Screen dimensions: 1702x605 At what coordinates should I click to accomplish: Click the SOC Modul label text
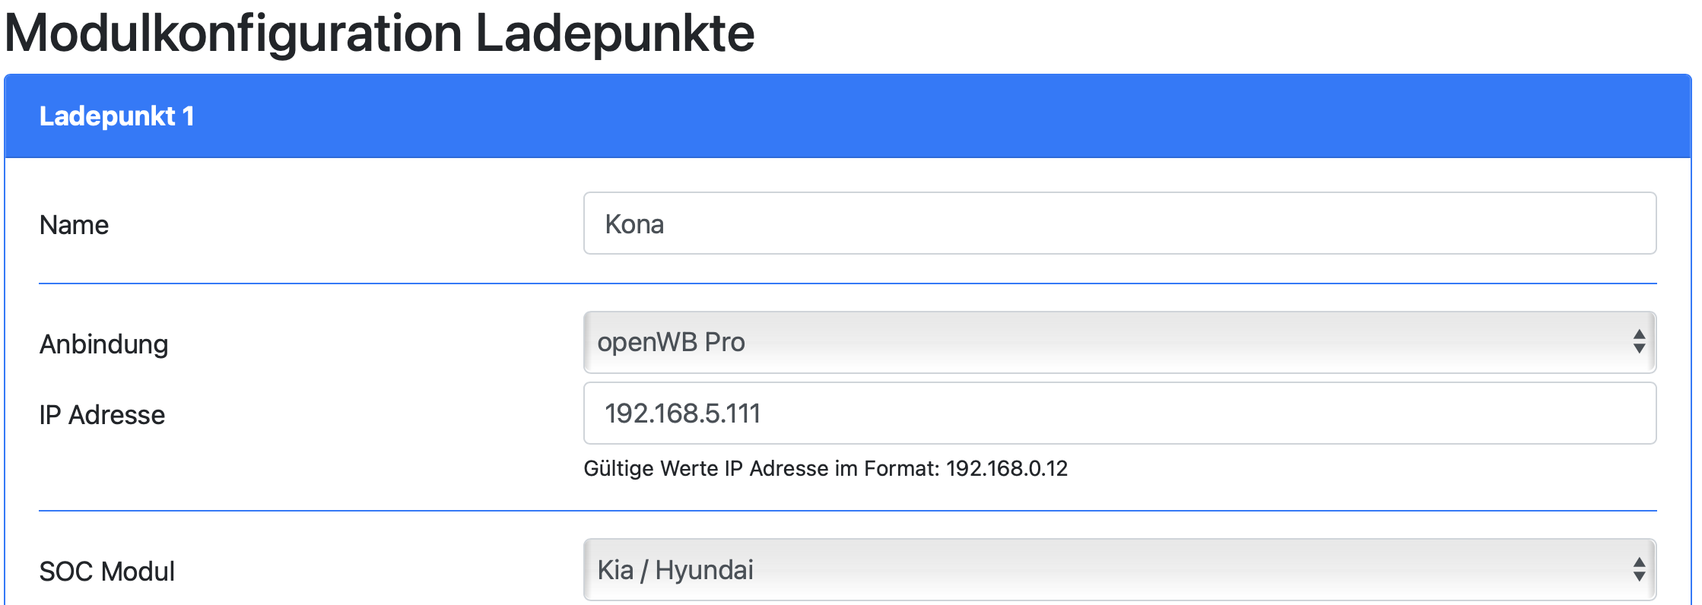point(106,572)
